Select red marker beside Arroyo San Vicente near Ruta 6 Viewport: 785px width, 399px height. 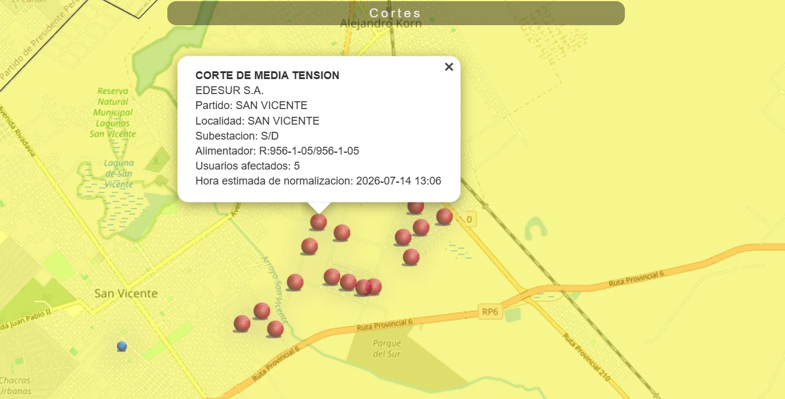[275, 328]
